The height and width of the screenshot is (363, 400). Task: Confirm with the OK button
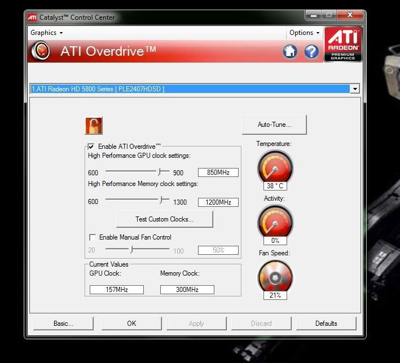click(x=131, y=324)
